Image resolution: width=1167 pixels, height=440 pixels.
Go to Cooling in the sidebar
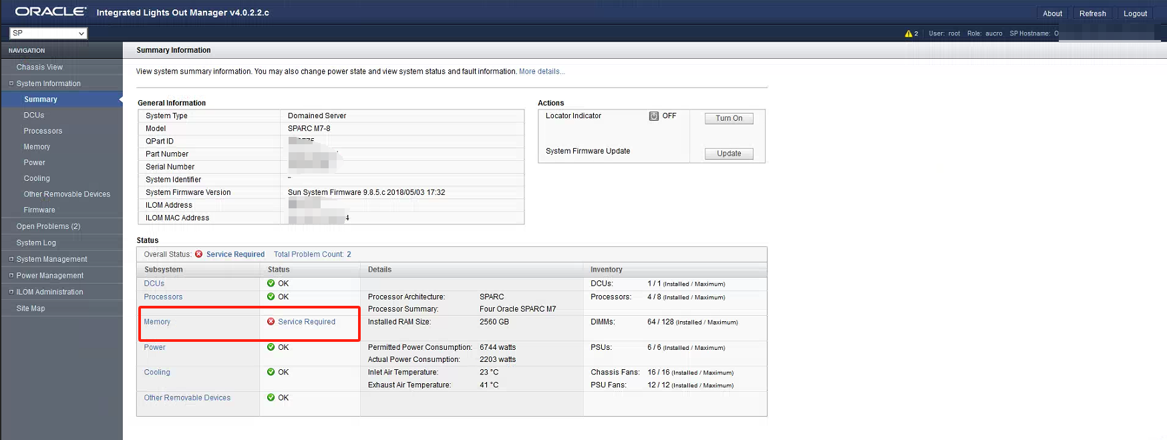tap(37, 178)
